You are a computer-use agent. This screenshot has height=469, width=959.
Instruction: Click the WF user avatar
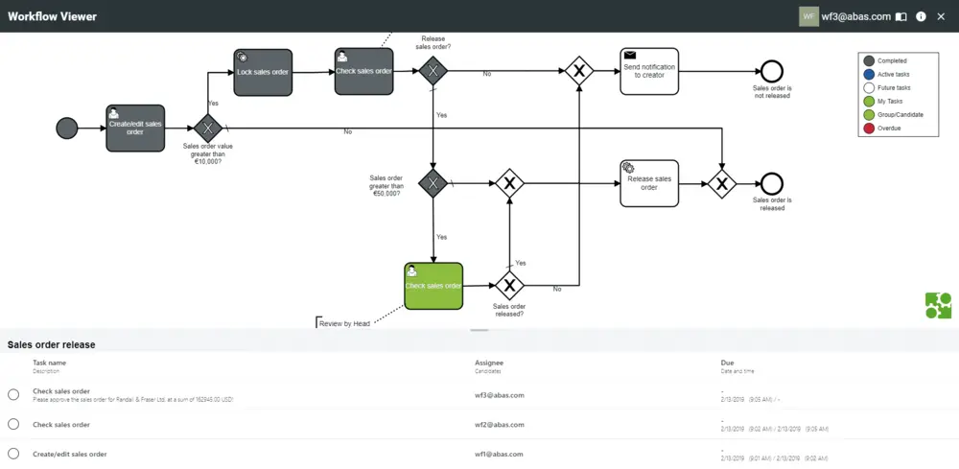pyautogui.click(x=808, y=16)
